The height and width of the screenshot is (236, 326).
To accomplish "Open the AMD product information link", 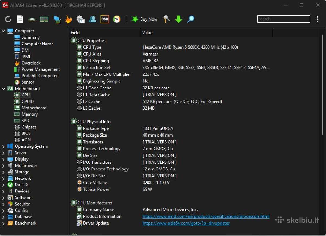I will (x=206, y=216).
